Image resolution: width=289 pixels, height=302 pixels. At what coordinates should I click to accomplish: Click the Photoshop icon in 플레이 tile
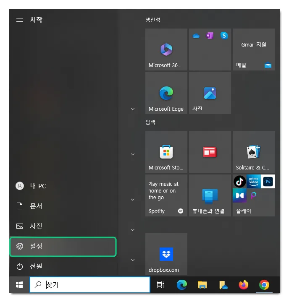pyautogui.click(x=268, y=182)
